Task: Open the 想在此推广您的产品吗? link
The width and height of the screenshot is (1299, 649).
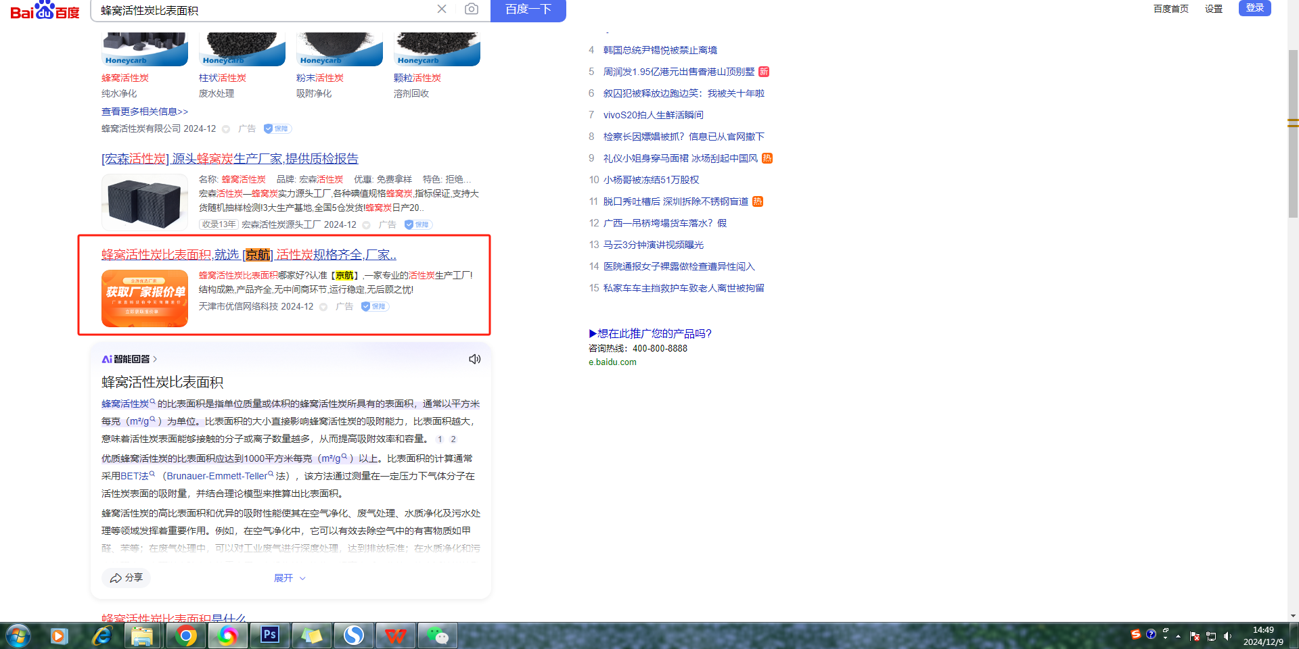Action: [x=650, y=333]
